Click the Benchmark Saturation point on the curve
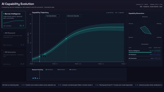 tap(66, 39)
